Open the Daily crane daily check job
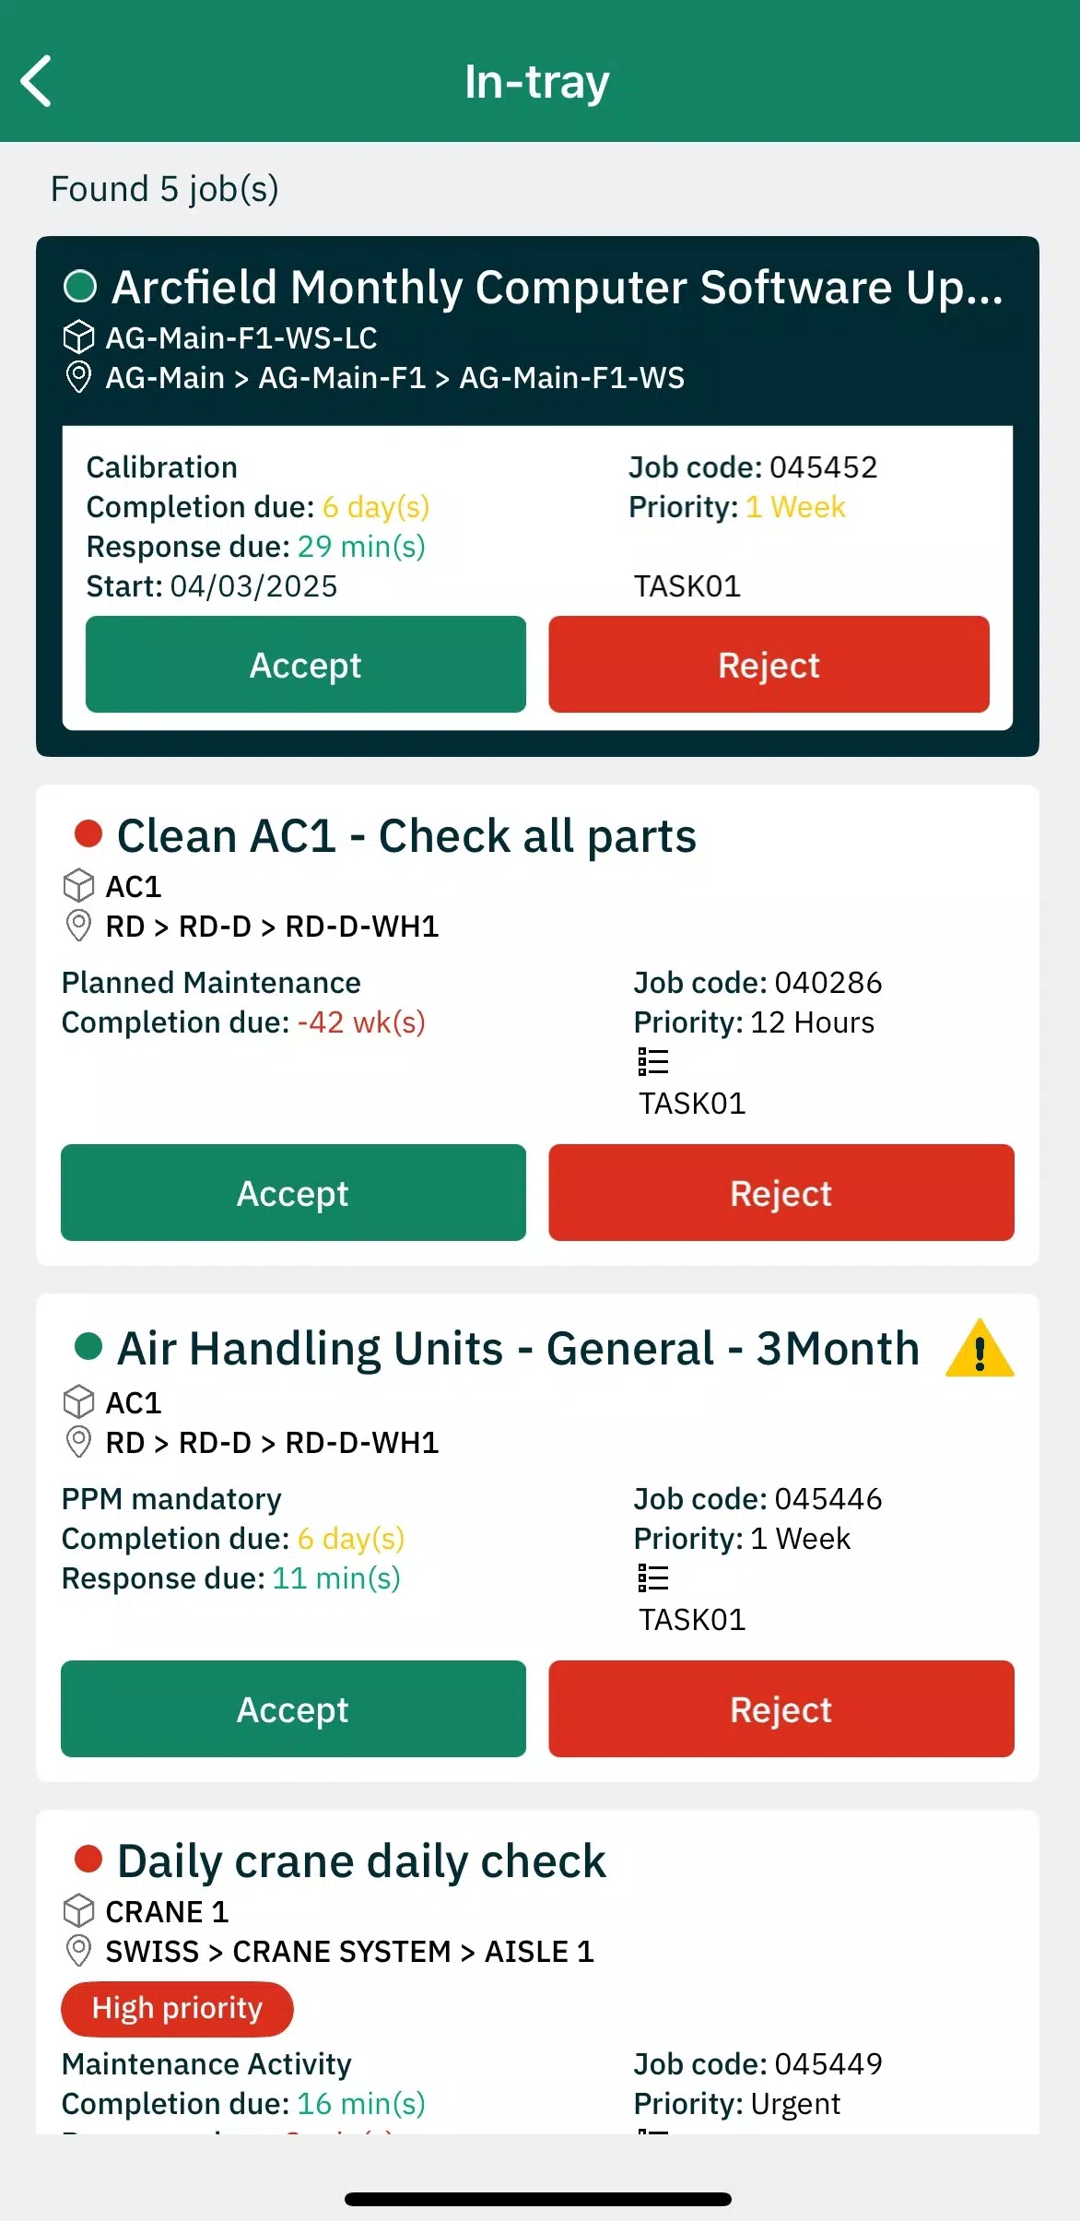 361,1861
